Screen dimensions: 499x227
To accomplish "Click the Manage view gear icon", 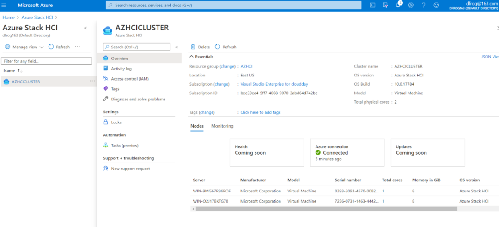I will pyautogui.click(x=8, y=47).
